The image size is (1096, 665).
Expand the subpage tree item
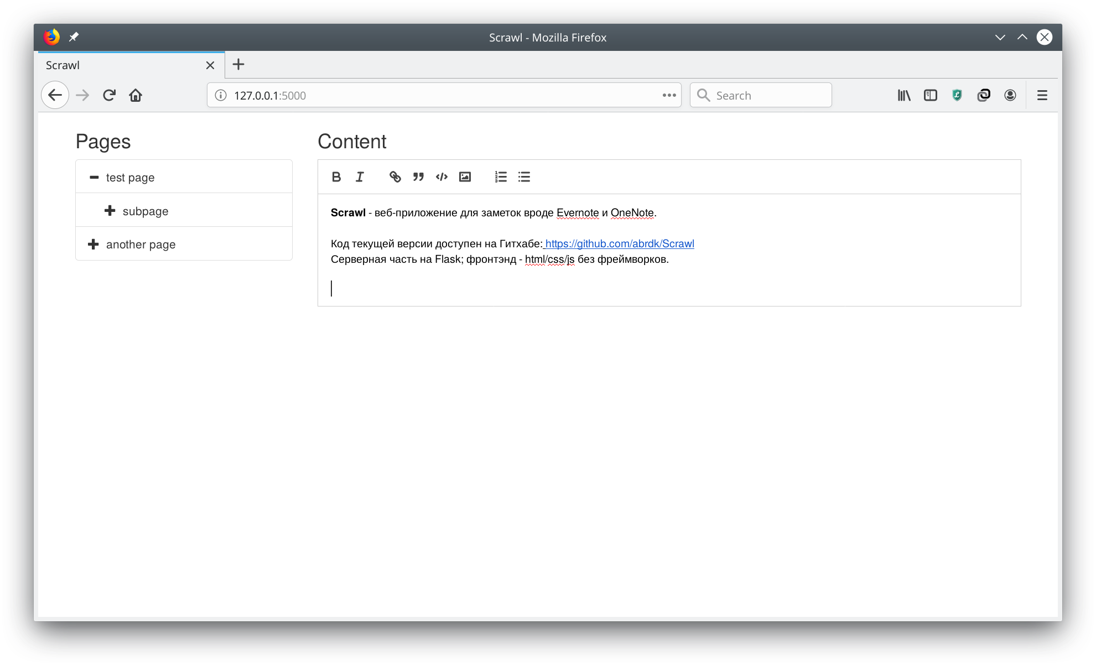[110, 211]
